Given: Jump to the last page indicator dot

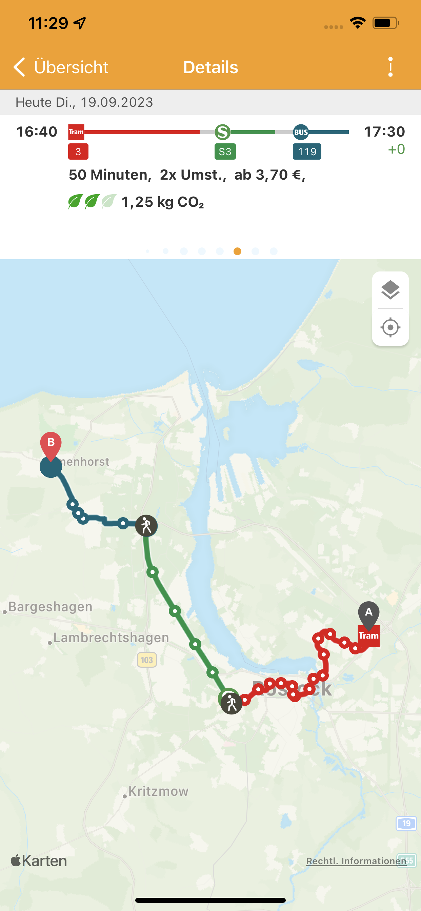Looking at the screenshot, I should tap(274, 251).
